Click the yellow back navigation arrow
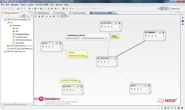 pos(93,8)
